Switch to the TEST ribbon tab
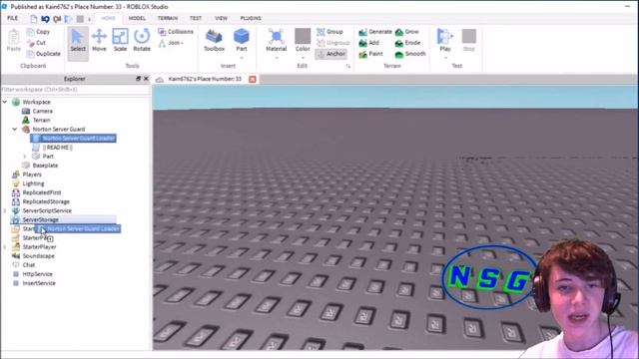639x359 pixels. (x=196, y=18)
